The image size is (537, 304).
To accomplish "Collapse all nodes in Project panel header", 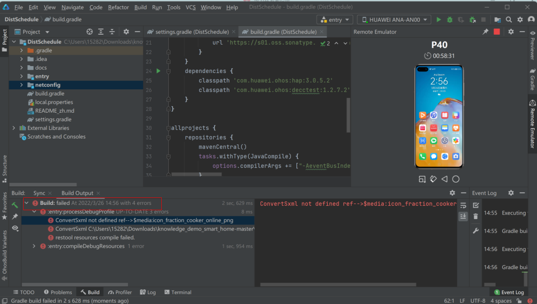I will 112,32.
